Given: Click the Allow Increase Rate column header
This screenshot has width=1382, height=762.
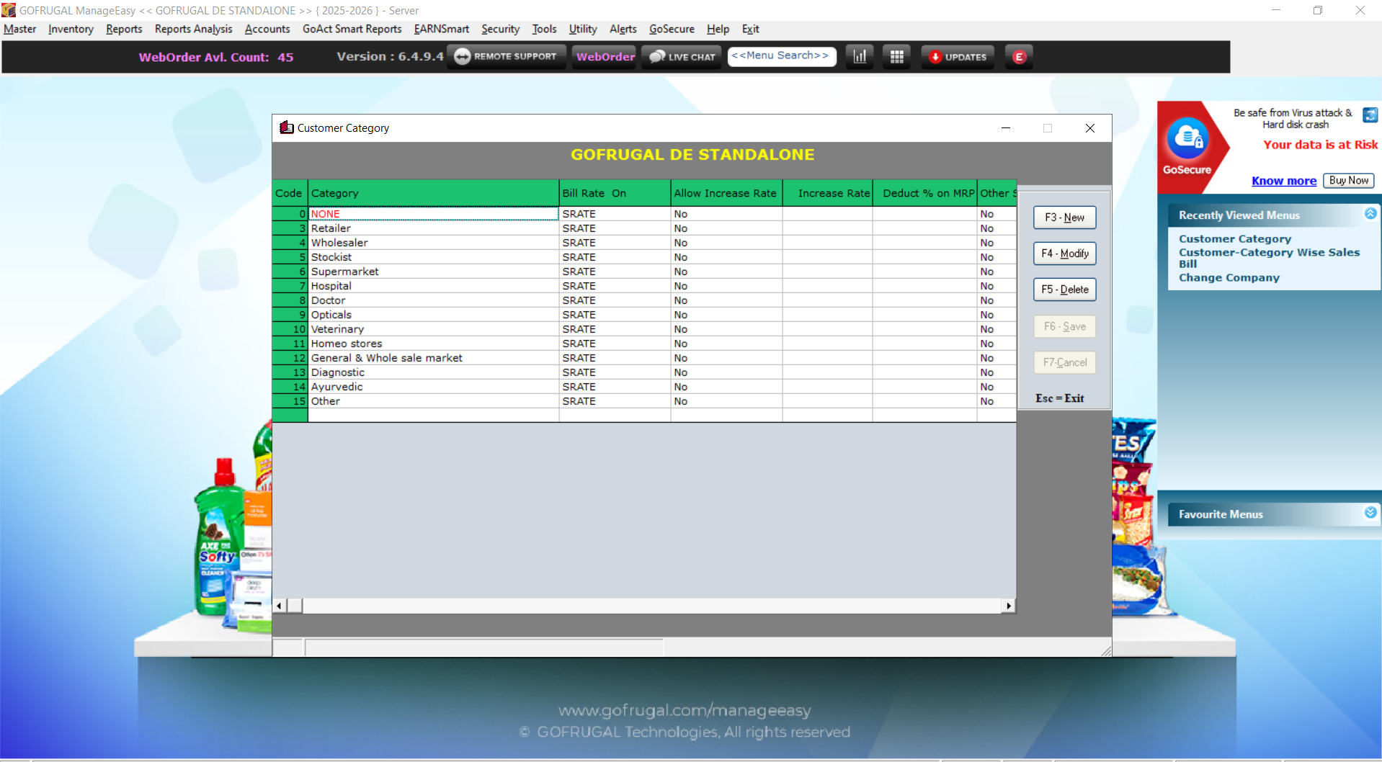Looking at the screenshot, I should 726,193.
